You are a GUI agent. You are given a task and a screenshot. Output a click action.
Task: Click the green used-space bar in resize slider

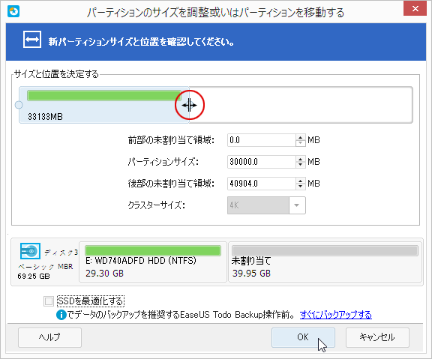pos(104,95)
